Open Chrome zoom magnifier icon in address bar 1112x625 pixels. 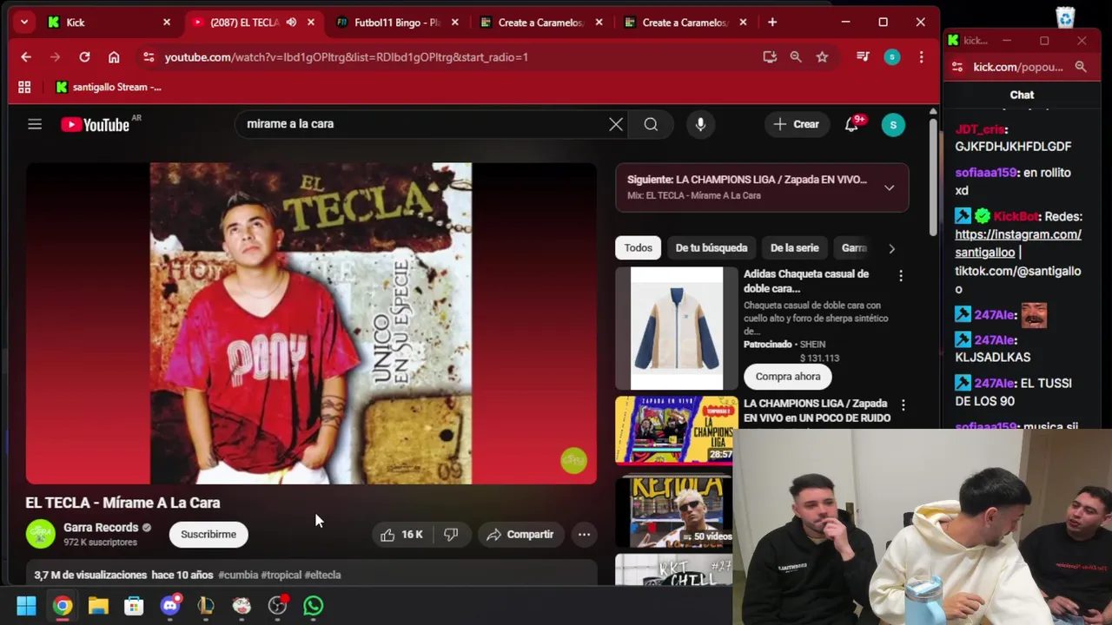(x=796, y=56)
